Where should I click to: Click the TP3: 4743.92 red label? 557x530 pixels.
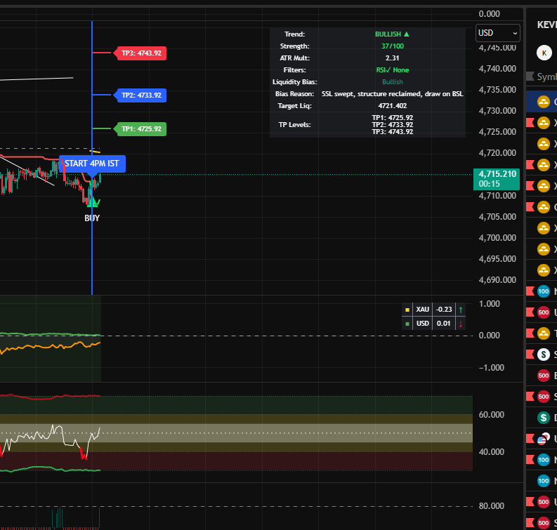pyautogui.click(x=140, y=53)
